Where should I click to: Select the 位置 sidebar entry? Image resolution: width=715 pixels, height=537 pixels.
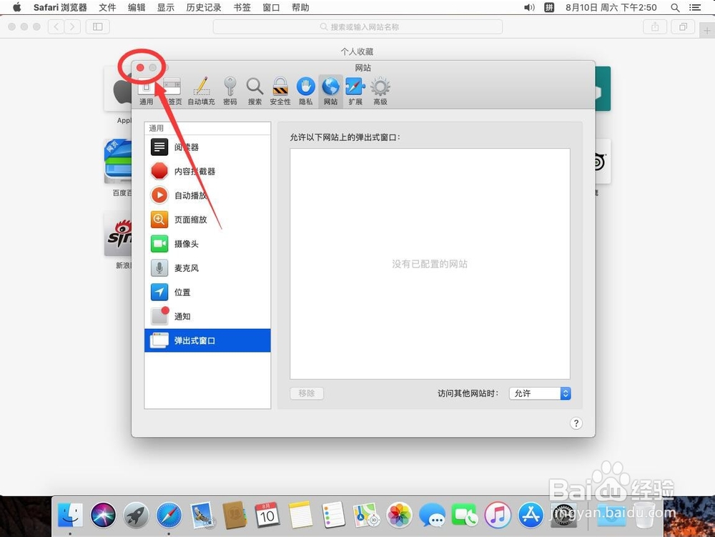(x=181, y=292)
